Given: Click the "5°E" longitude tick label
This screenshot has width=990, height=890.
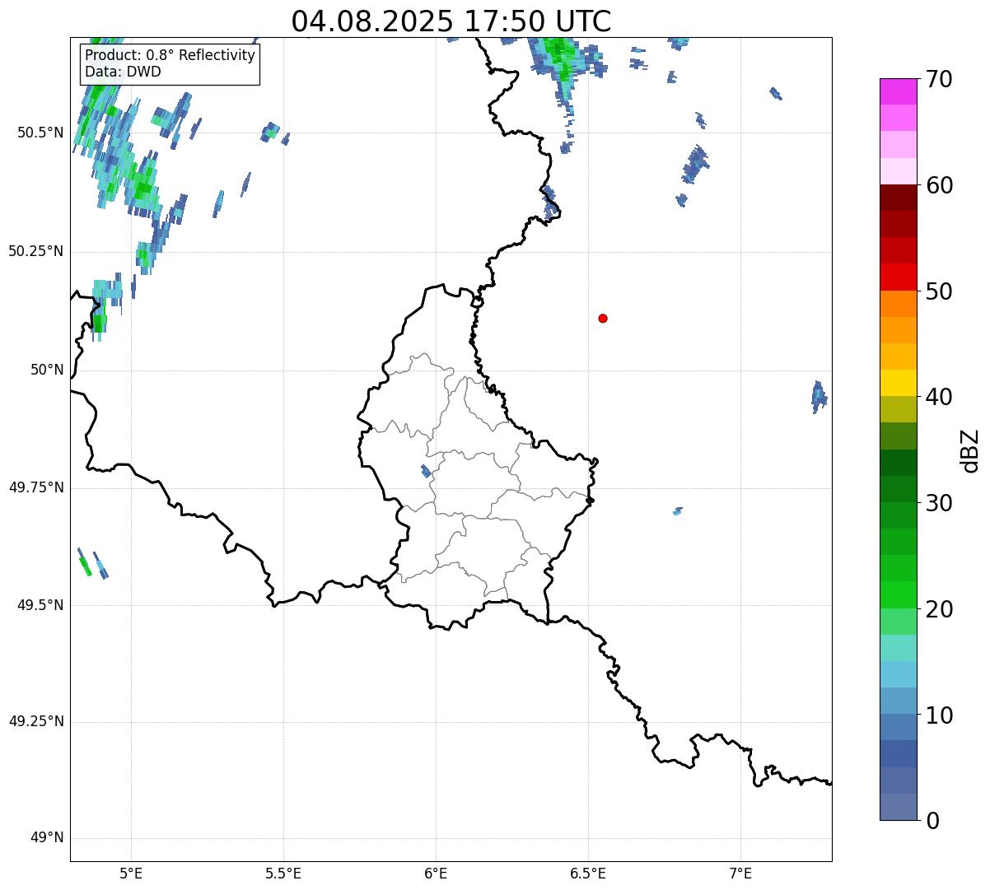Looking at the screenshot, I should click(131, 873).
